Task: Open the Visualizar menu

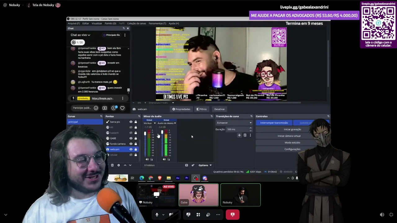Action: click(97, 23)
